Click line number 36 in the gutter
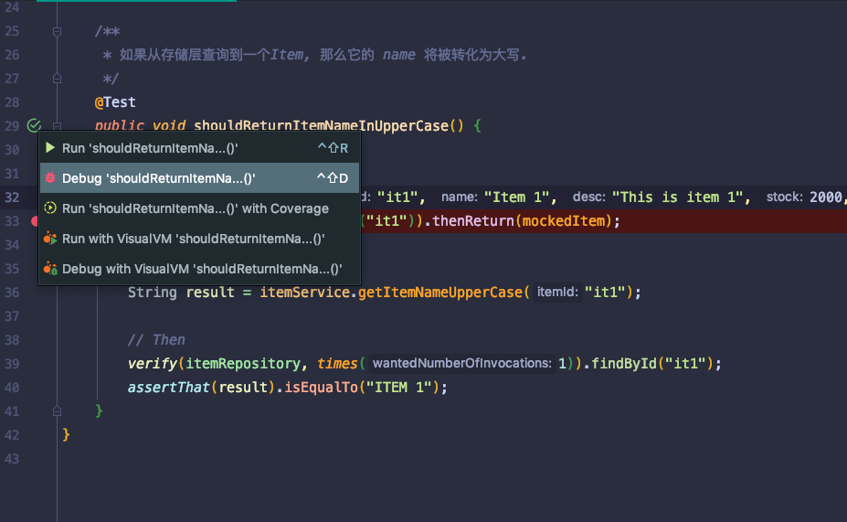 (12, 293)
